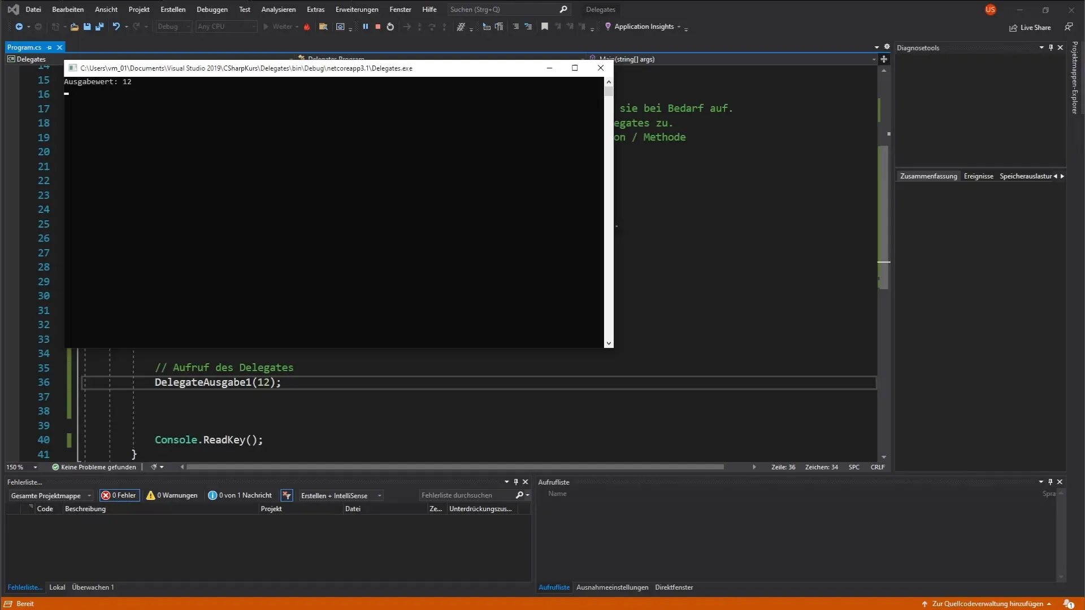Click the notifications icon in status bar
This screenshot has width=1085, height=610.
click(x=1068, y=604)
